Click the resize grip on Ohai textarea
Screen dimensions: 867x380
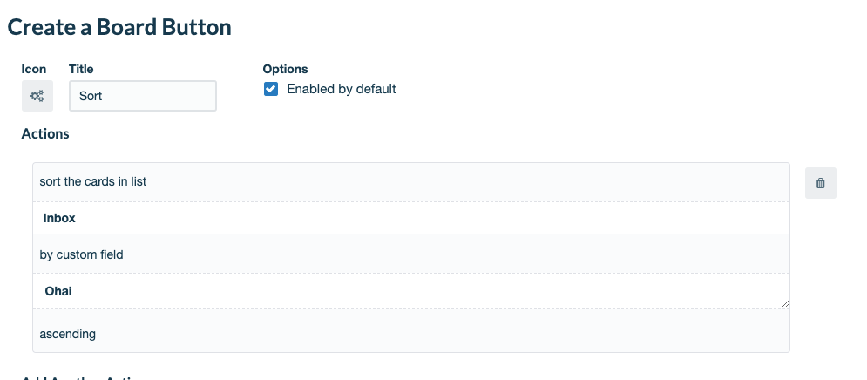[785, 303]
